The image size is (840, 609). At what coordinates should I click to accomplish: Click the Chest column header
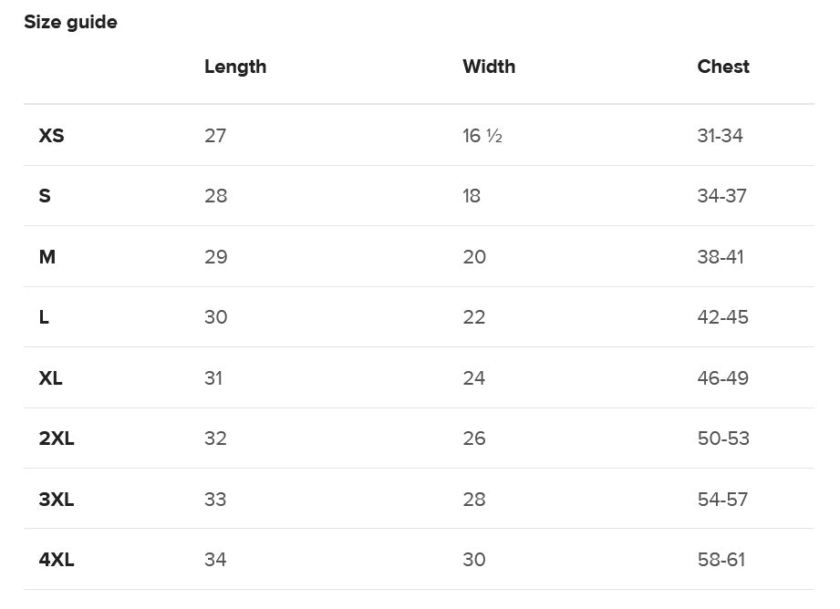(x=723, y=67)
